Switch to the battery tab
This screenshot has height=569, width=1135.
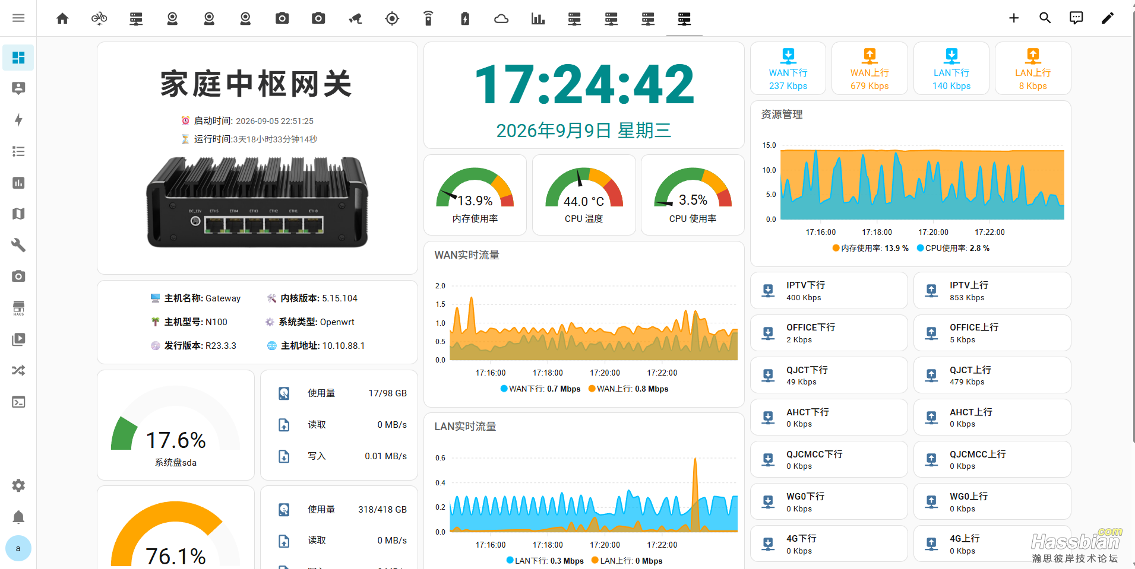coord(465,18)
